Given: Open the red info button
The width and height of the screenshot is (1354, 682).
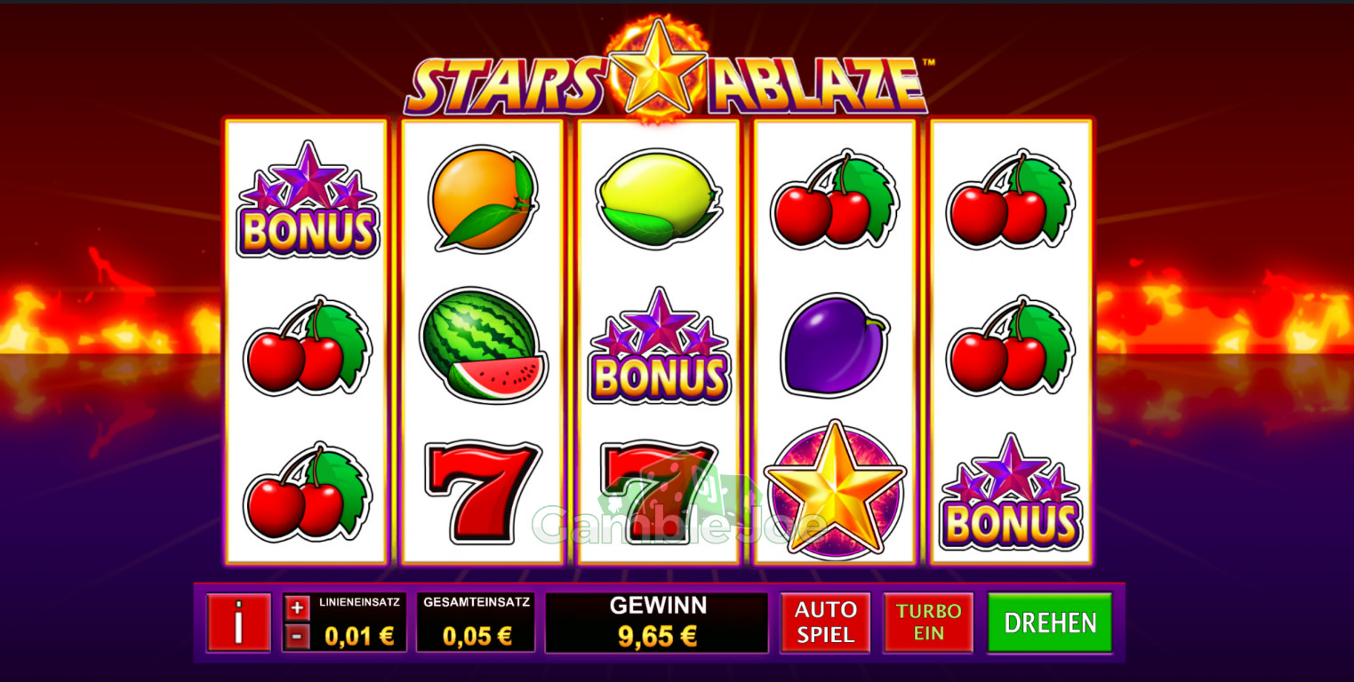Looking at the screenshot, I should [x=238, y=623].
